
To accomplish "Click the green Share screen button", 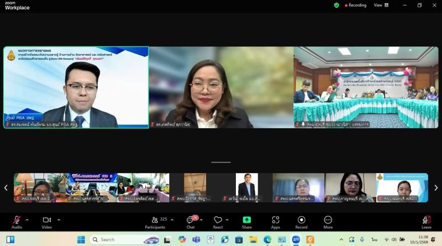I will 246,221.
